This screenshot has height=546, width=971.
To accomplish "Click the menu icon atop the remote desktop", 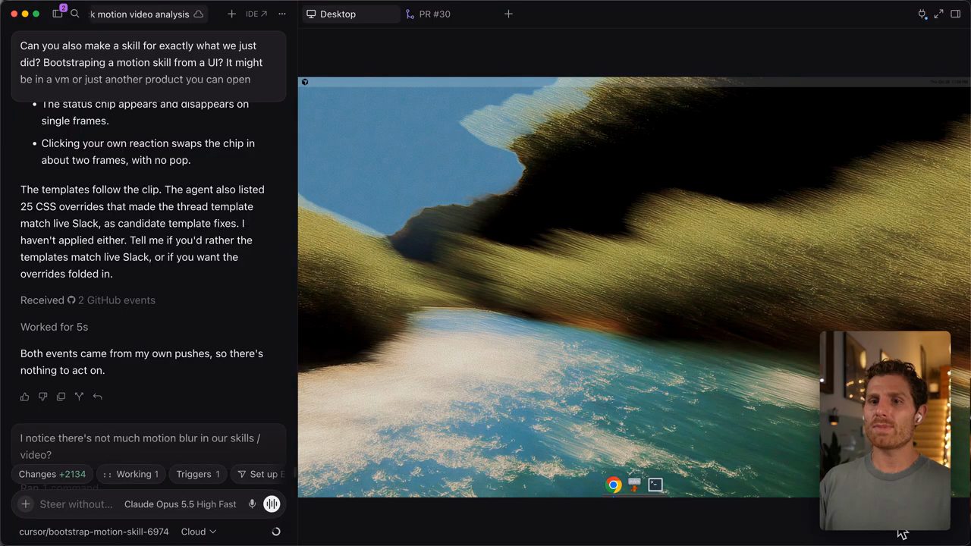I will pos(305,82).
